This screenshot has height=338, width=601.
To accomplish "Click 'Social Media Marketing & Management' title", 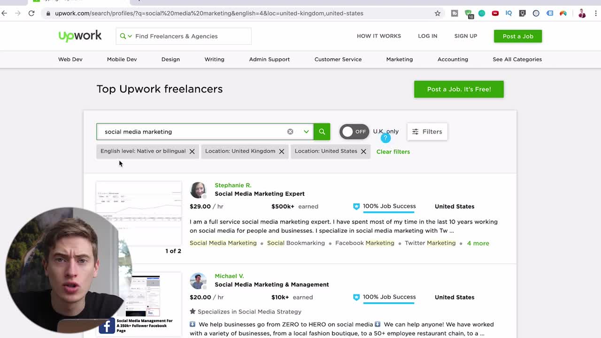I will [272, 284].
